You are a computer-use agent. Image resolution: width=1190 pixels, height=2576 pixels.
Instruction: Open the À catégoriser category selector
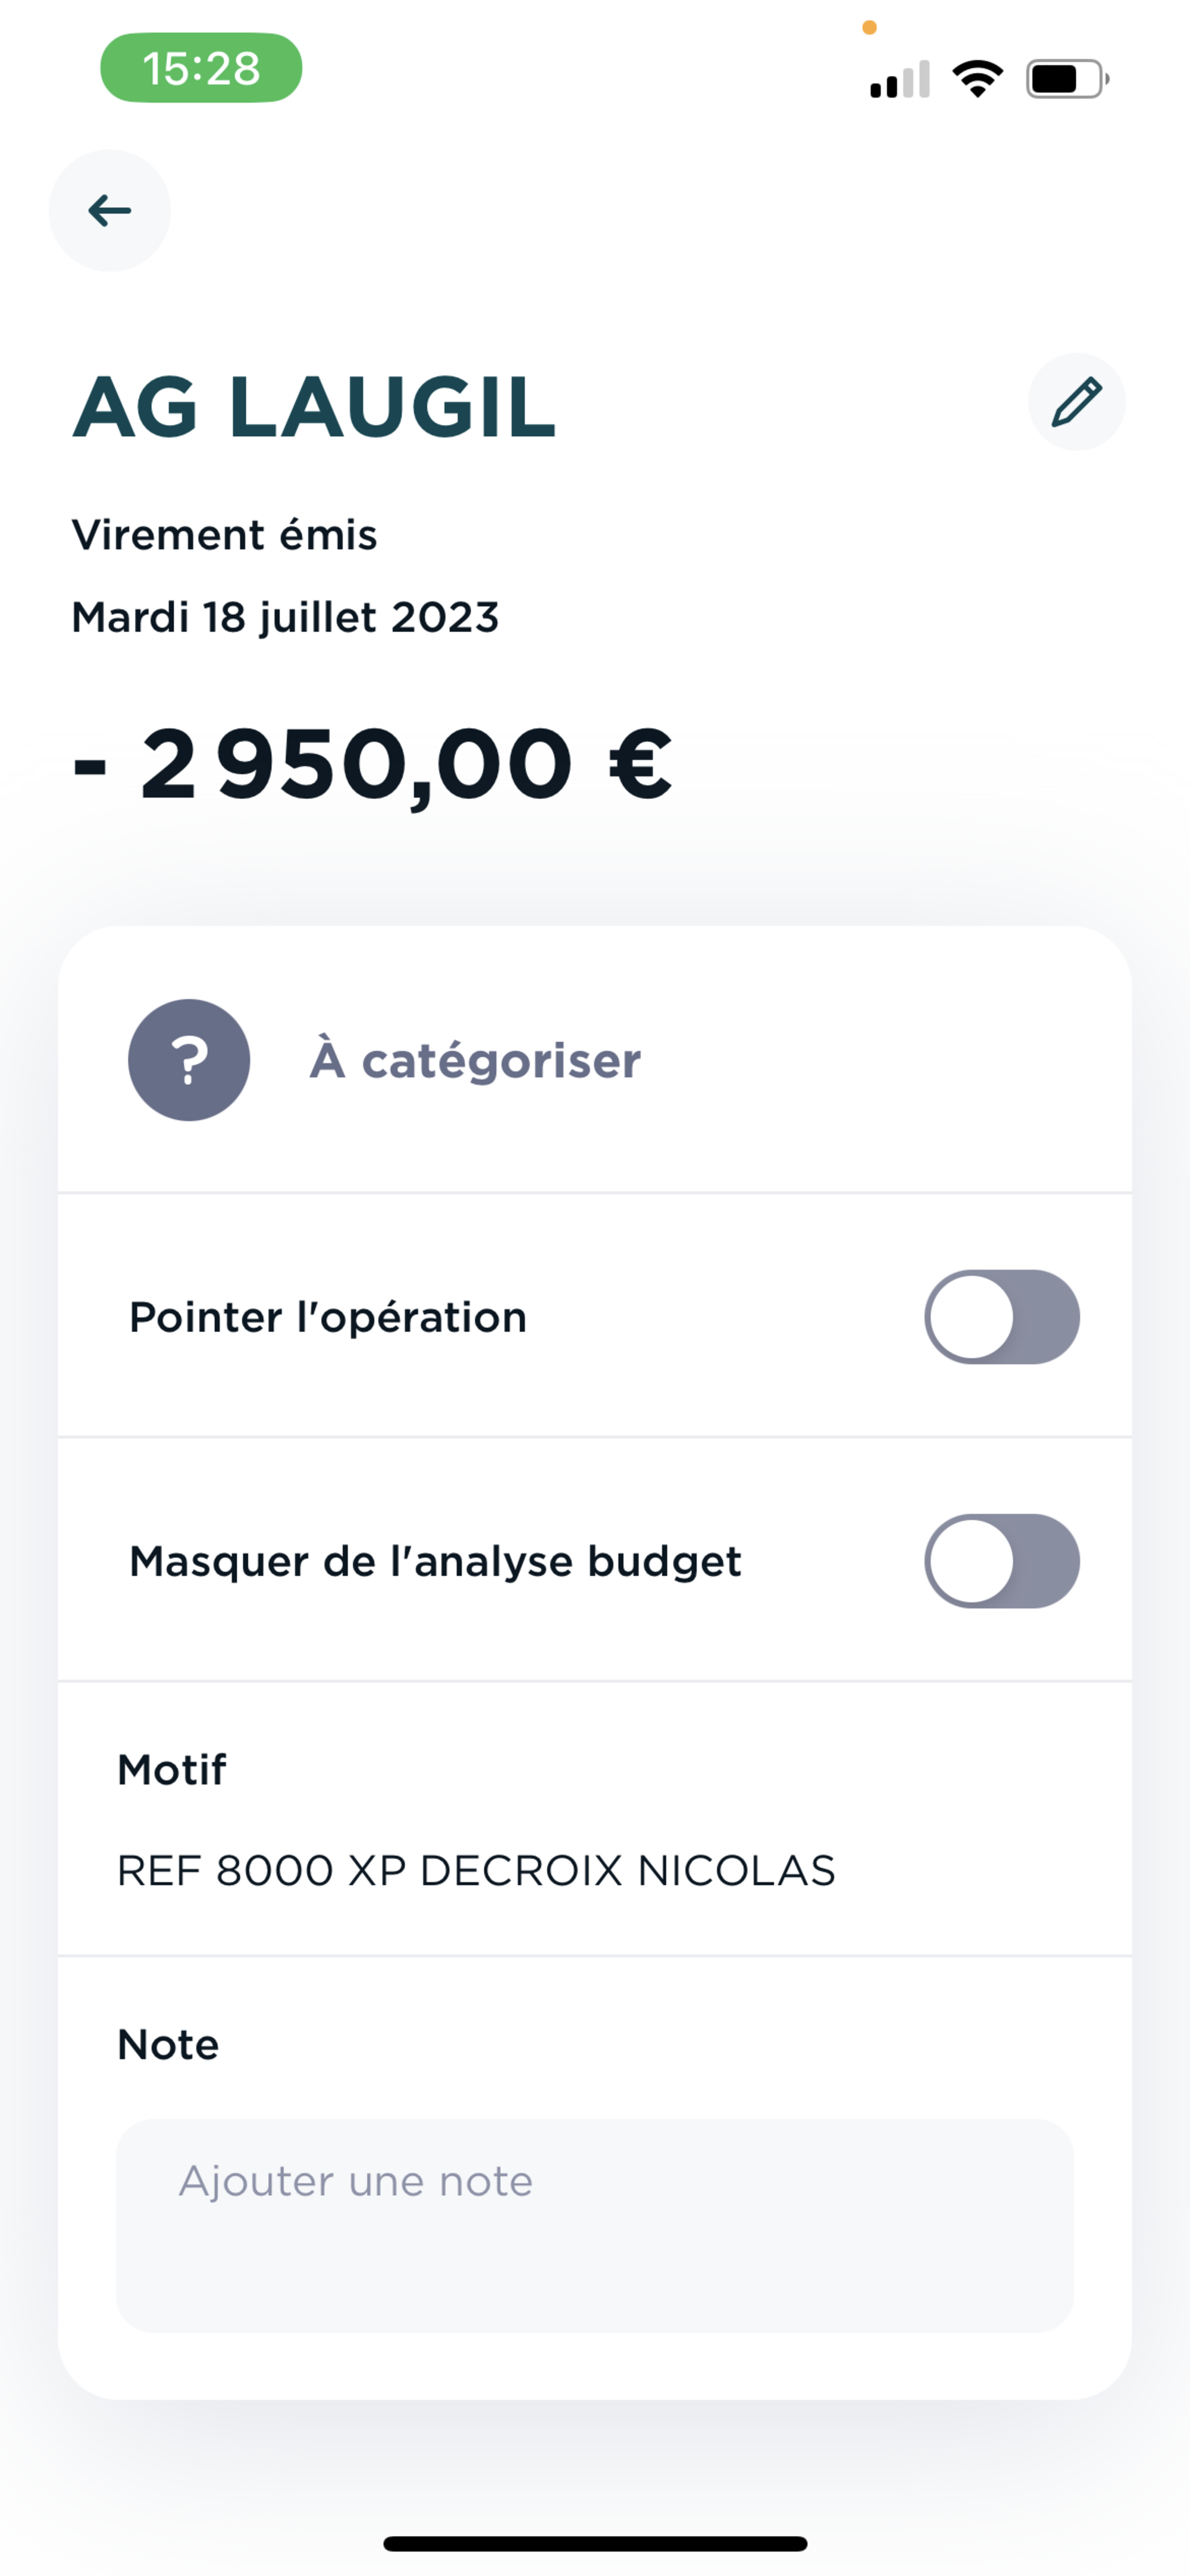click(x=475, y=1060)
